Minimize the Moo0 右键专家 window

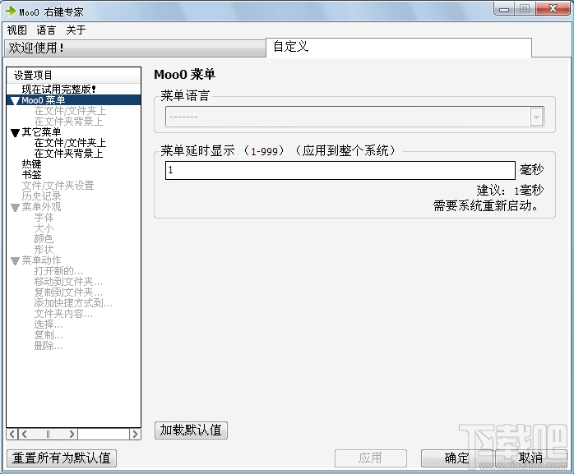(x=504, y=9)
